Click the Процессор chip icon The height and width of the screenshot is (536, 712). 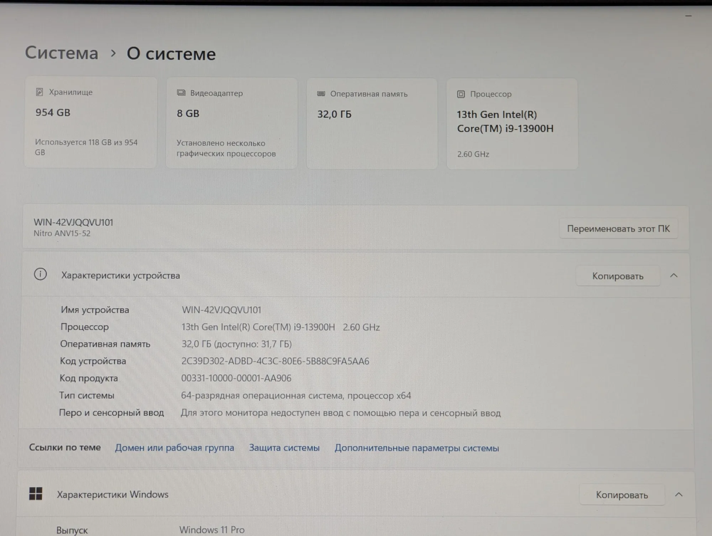[461, 94]
